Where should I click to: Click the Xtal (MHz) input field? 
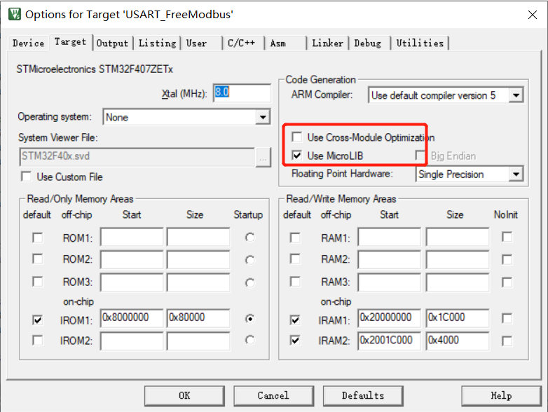tap(242, 92)
